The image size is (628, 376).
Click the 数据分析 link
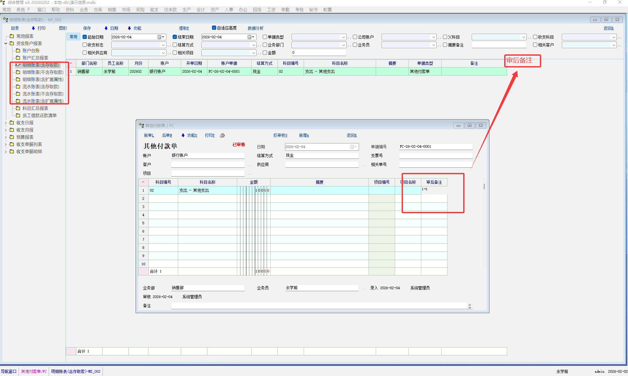coord(256,28)
